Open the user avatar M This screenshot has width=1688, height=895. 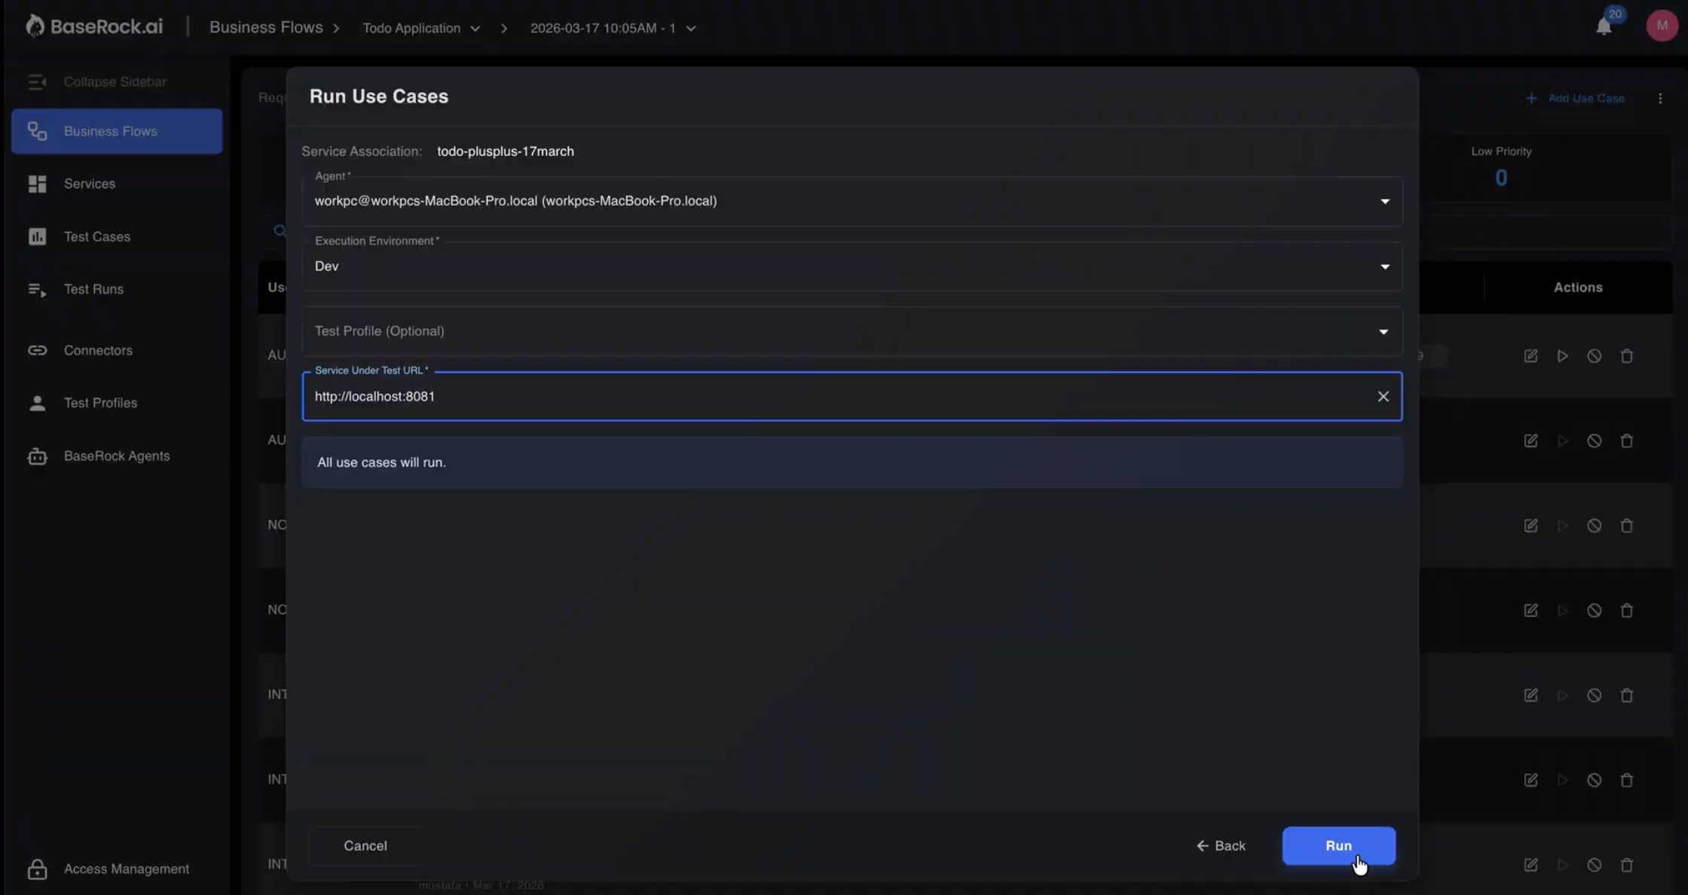pos(1662,26)
